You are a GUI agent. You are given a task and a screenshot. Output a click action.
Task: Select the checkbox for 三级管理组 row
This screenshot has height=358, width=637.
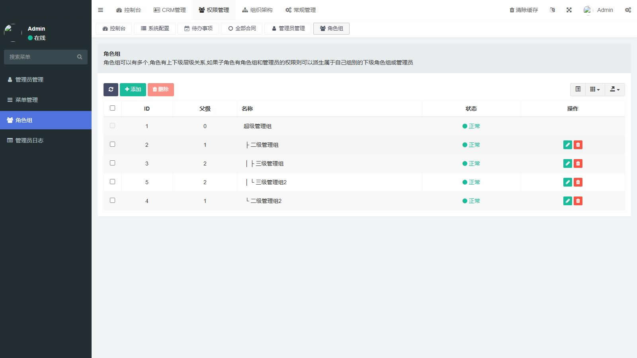coord(112,163)
